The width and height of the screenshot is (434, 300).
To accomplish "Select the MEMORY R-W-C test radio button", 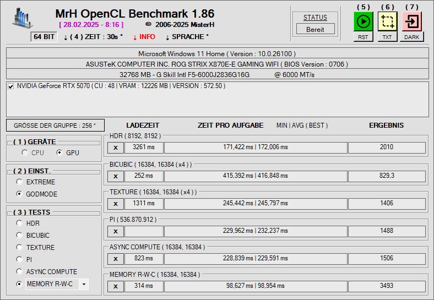I will click(x=19, y=284).
